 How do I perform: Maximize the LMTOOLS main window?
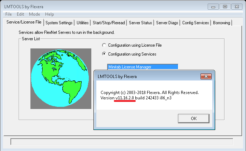pyautogui.click(x=225, y=7)
